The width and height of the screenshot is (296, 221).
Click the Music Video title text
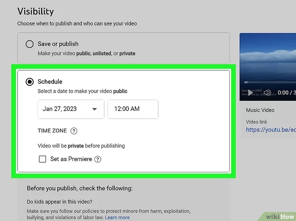pyautogui.click(x=260, y=110)
